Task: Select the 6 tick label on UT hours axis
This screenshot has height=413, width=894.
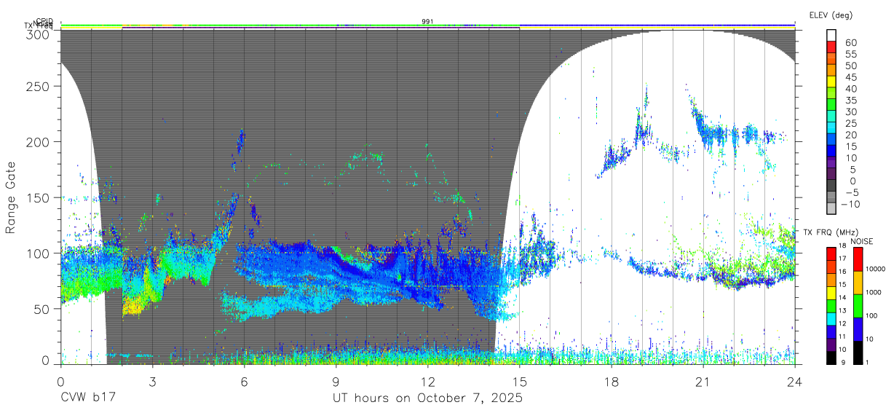Action: [x=245, y=382]
